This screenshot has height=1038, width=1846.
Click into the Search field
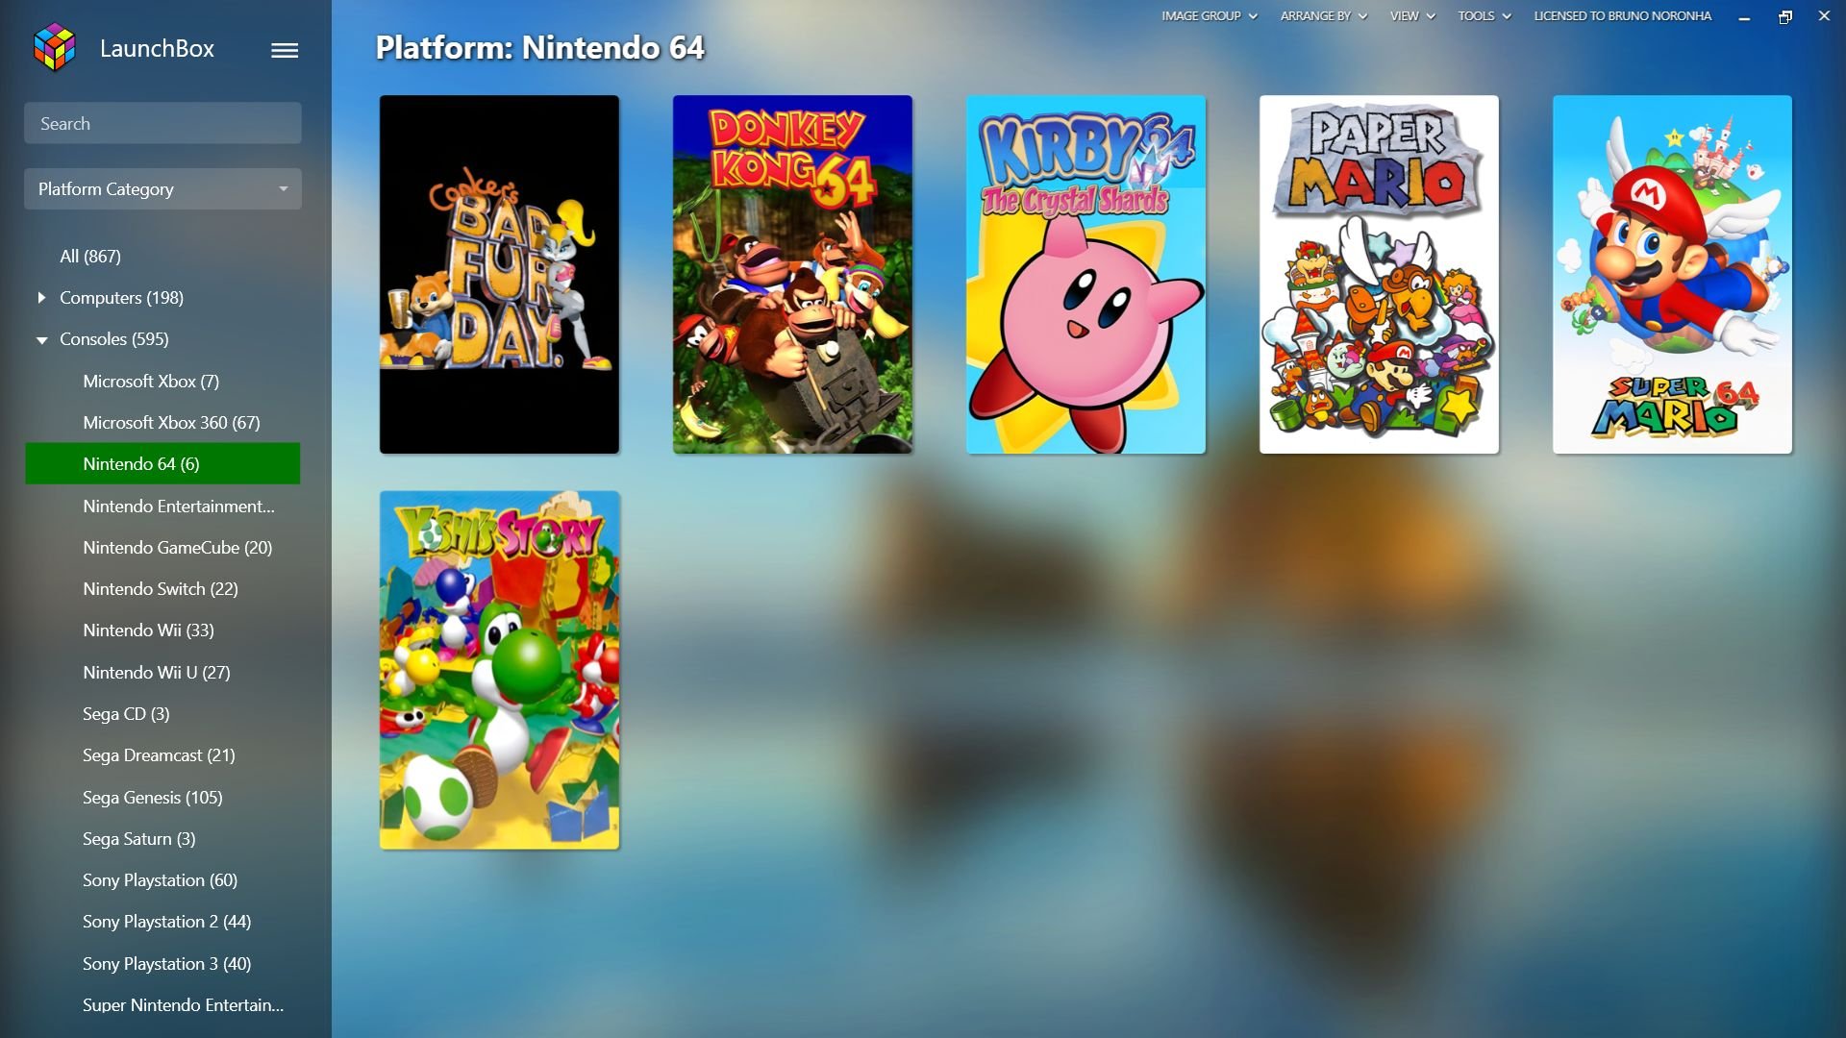[162, 123]
